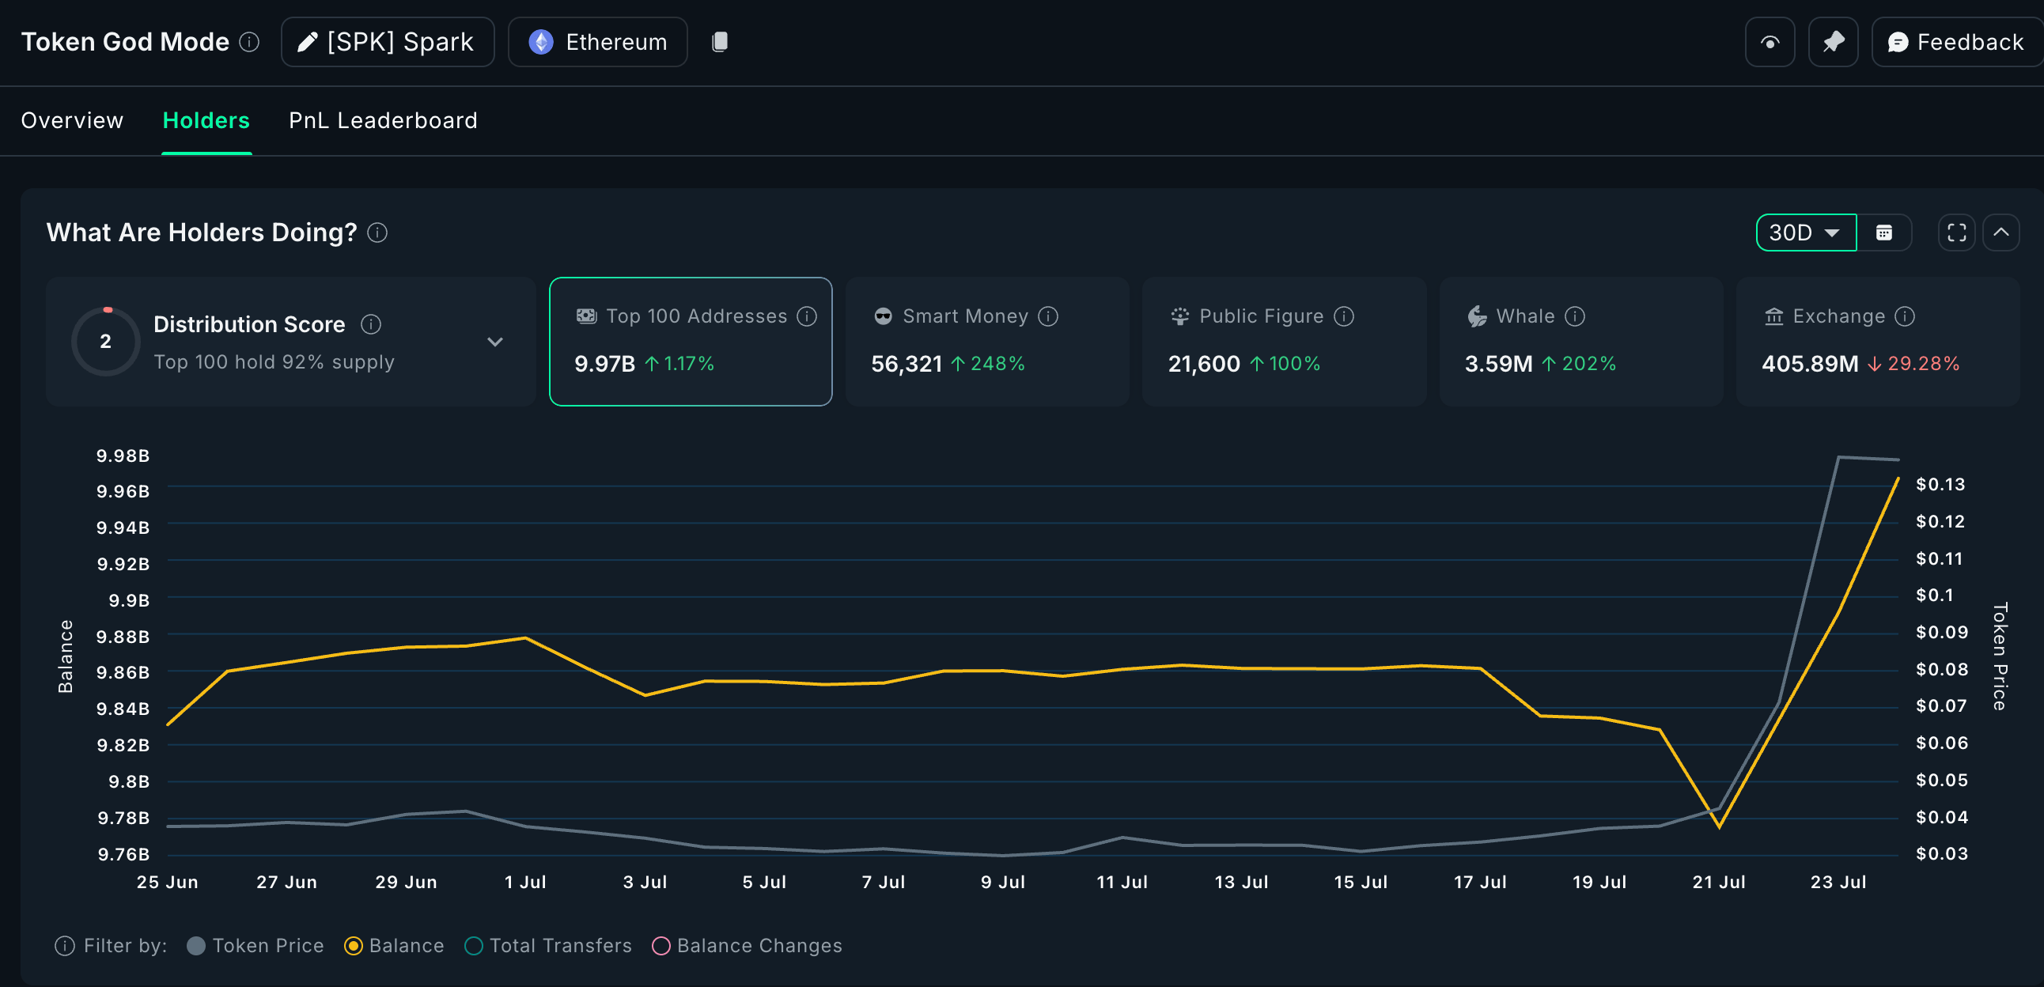The image size is (2044, 987).
Task: Copy the token contract via the copy icon
Action: click(720, 41)
